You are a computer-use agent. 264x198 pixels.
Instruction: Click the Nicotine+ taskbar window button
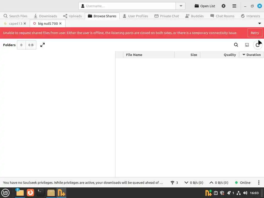pyautogui.click(x=61, y=193)
